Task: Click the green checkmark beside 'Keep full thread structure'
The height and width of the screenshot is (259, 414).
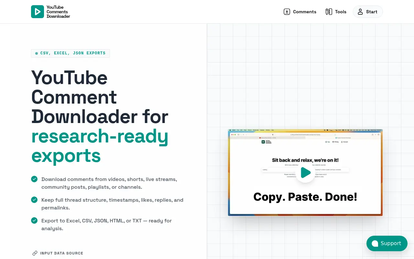Action: (34, 200)
